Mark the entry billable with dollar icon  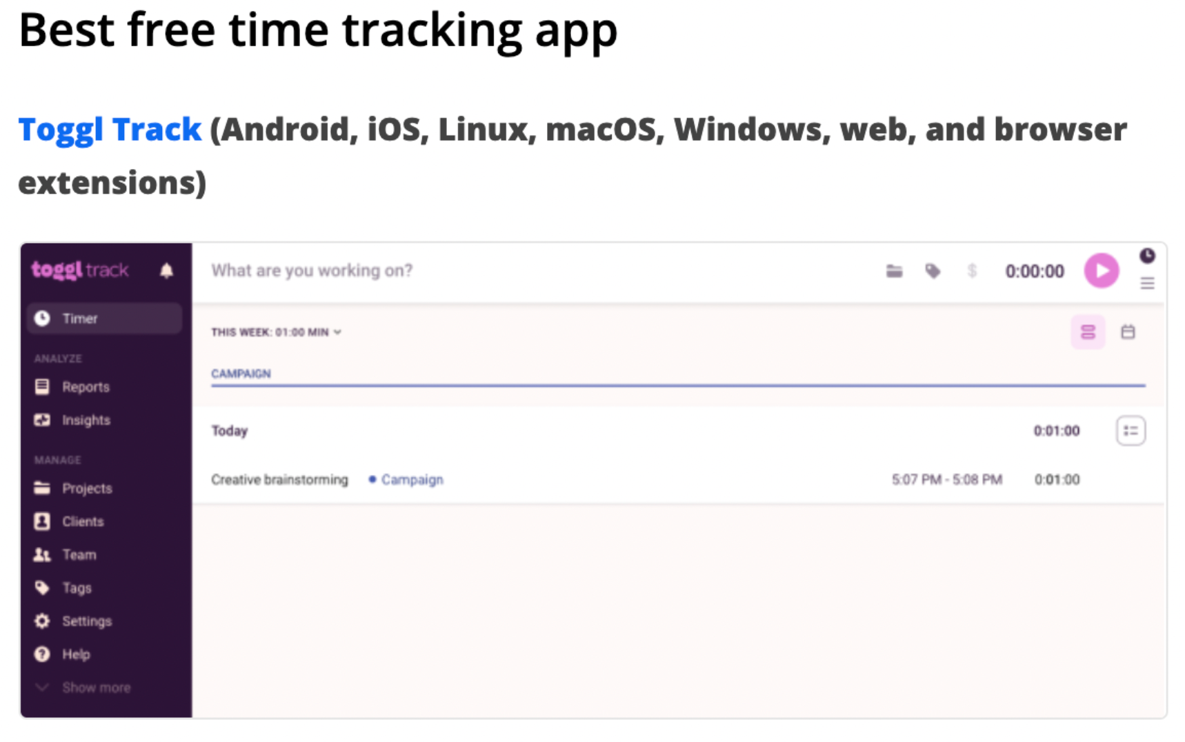pyautogui.click(x=973, y=271)
